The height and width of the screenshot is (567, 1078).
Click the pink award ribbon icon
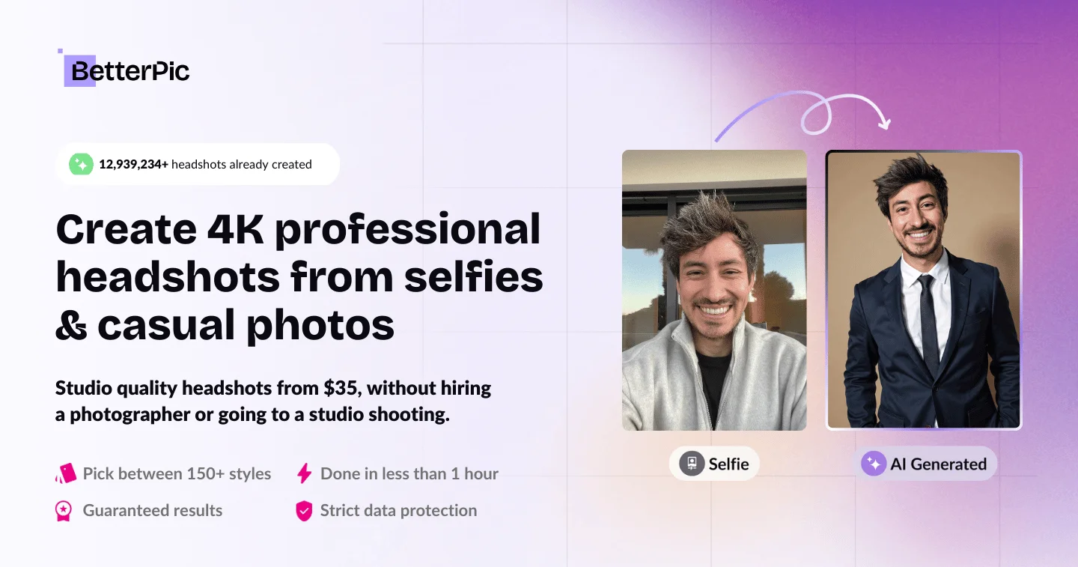tap(64, 511)
